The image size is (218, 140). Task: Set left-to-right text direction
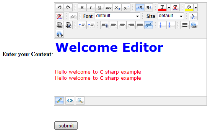pos(140,8)
